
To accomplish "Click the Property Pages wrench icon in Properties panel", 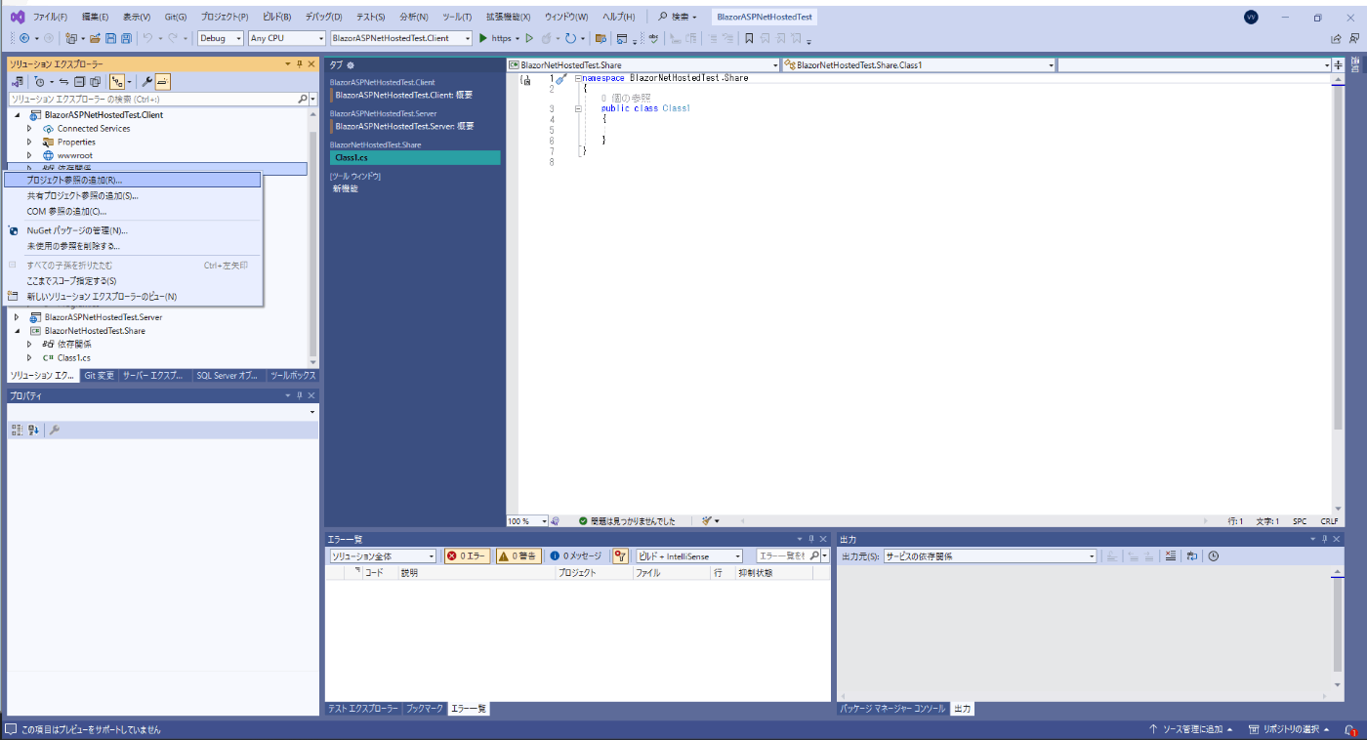I will pyautogui.click(x=55, y=430).
